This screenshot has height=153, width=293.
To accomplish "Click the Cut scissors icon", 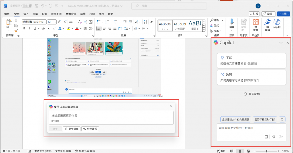I will point(16,21).
